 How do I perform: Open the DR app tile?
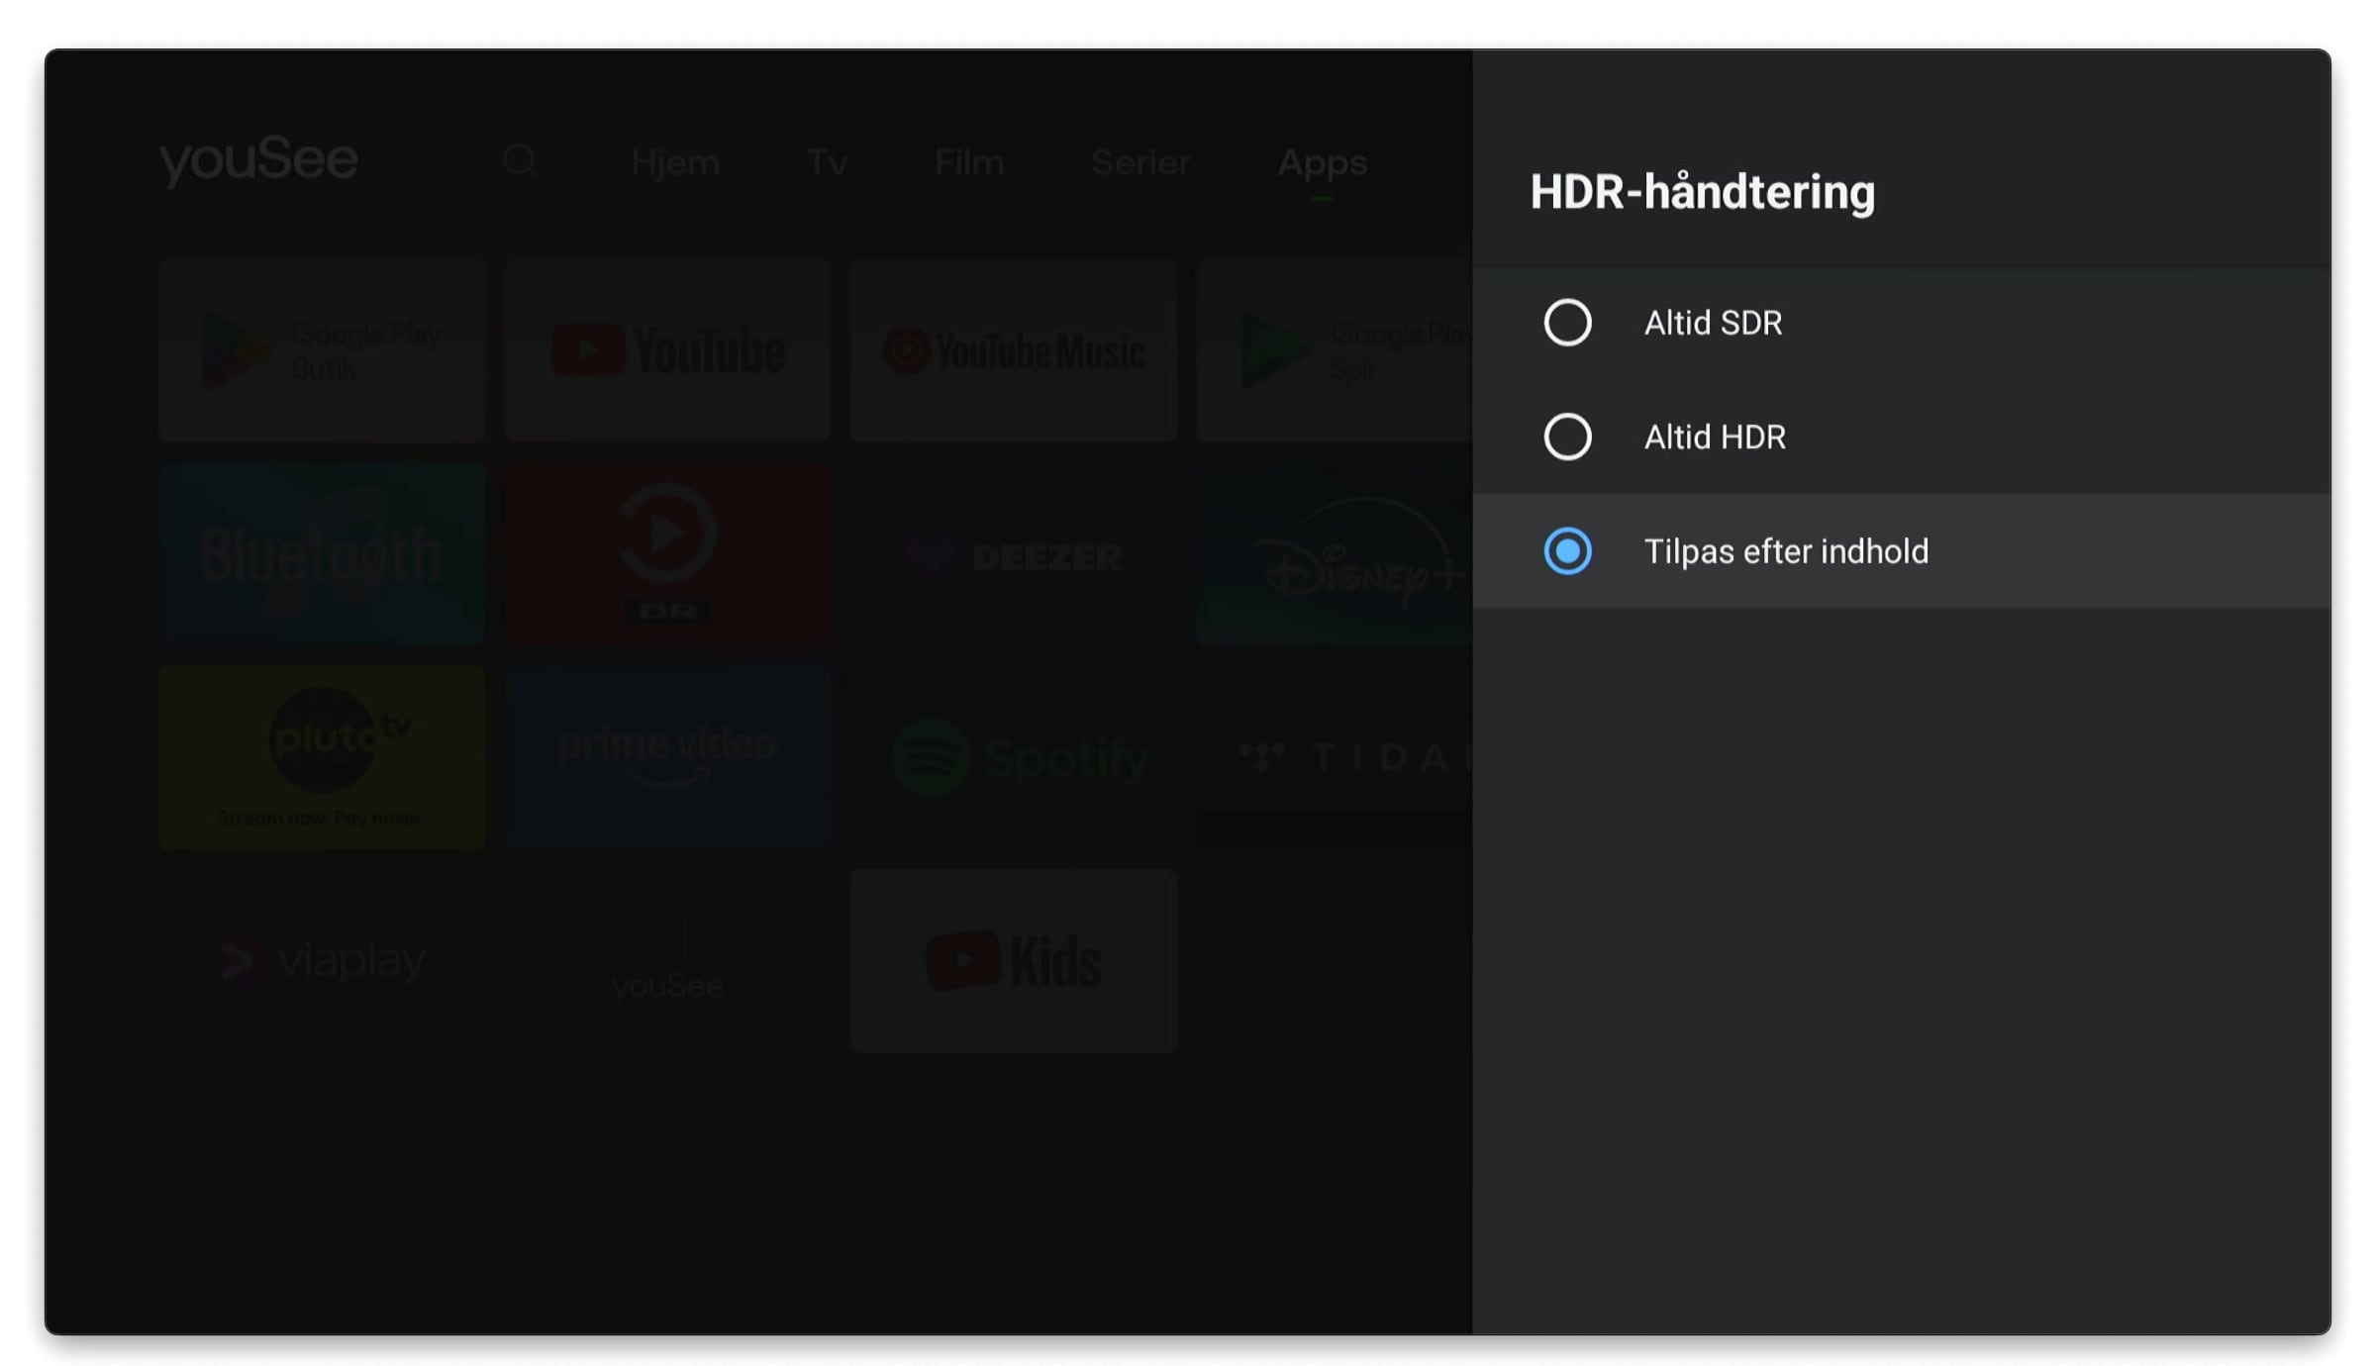[x=667, y=554]
